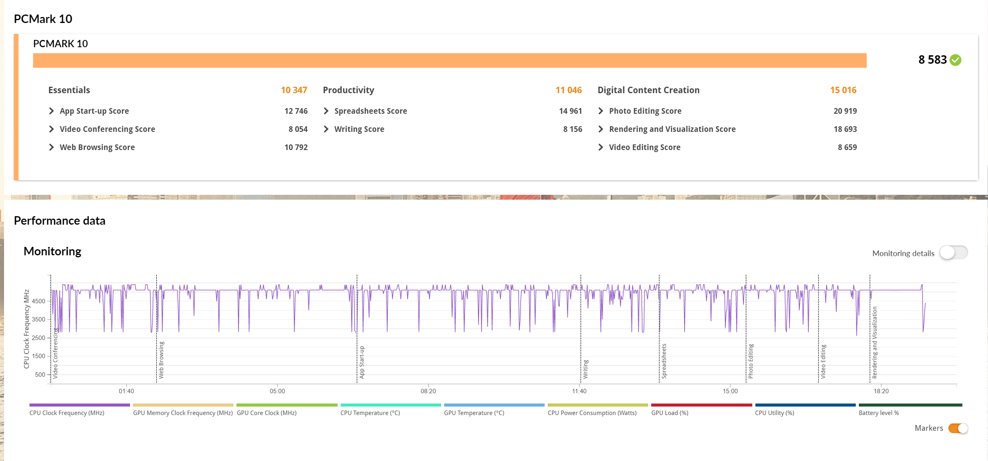Toggle GPU Load red legend swatch

click(x=702, y=405)
